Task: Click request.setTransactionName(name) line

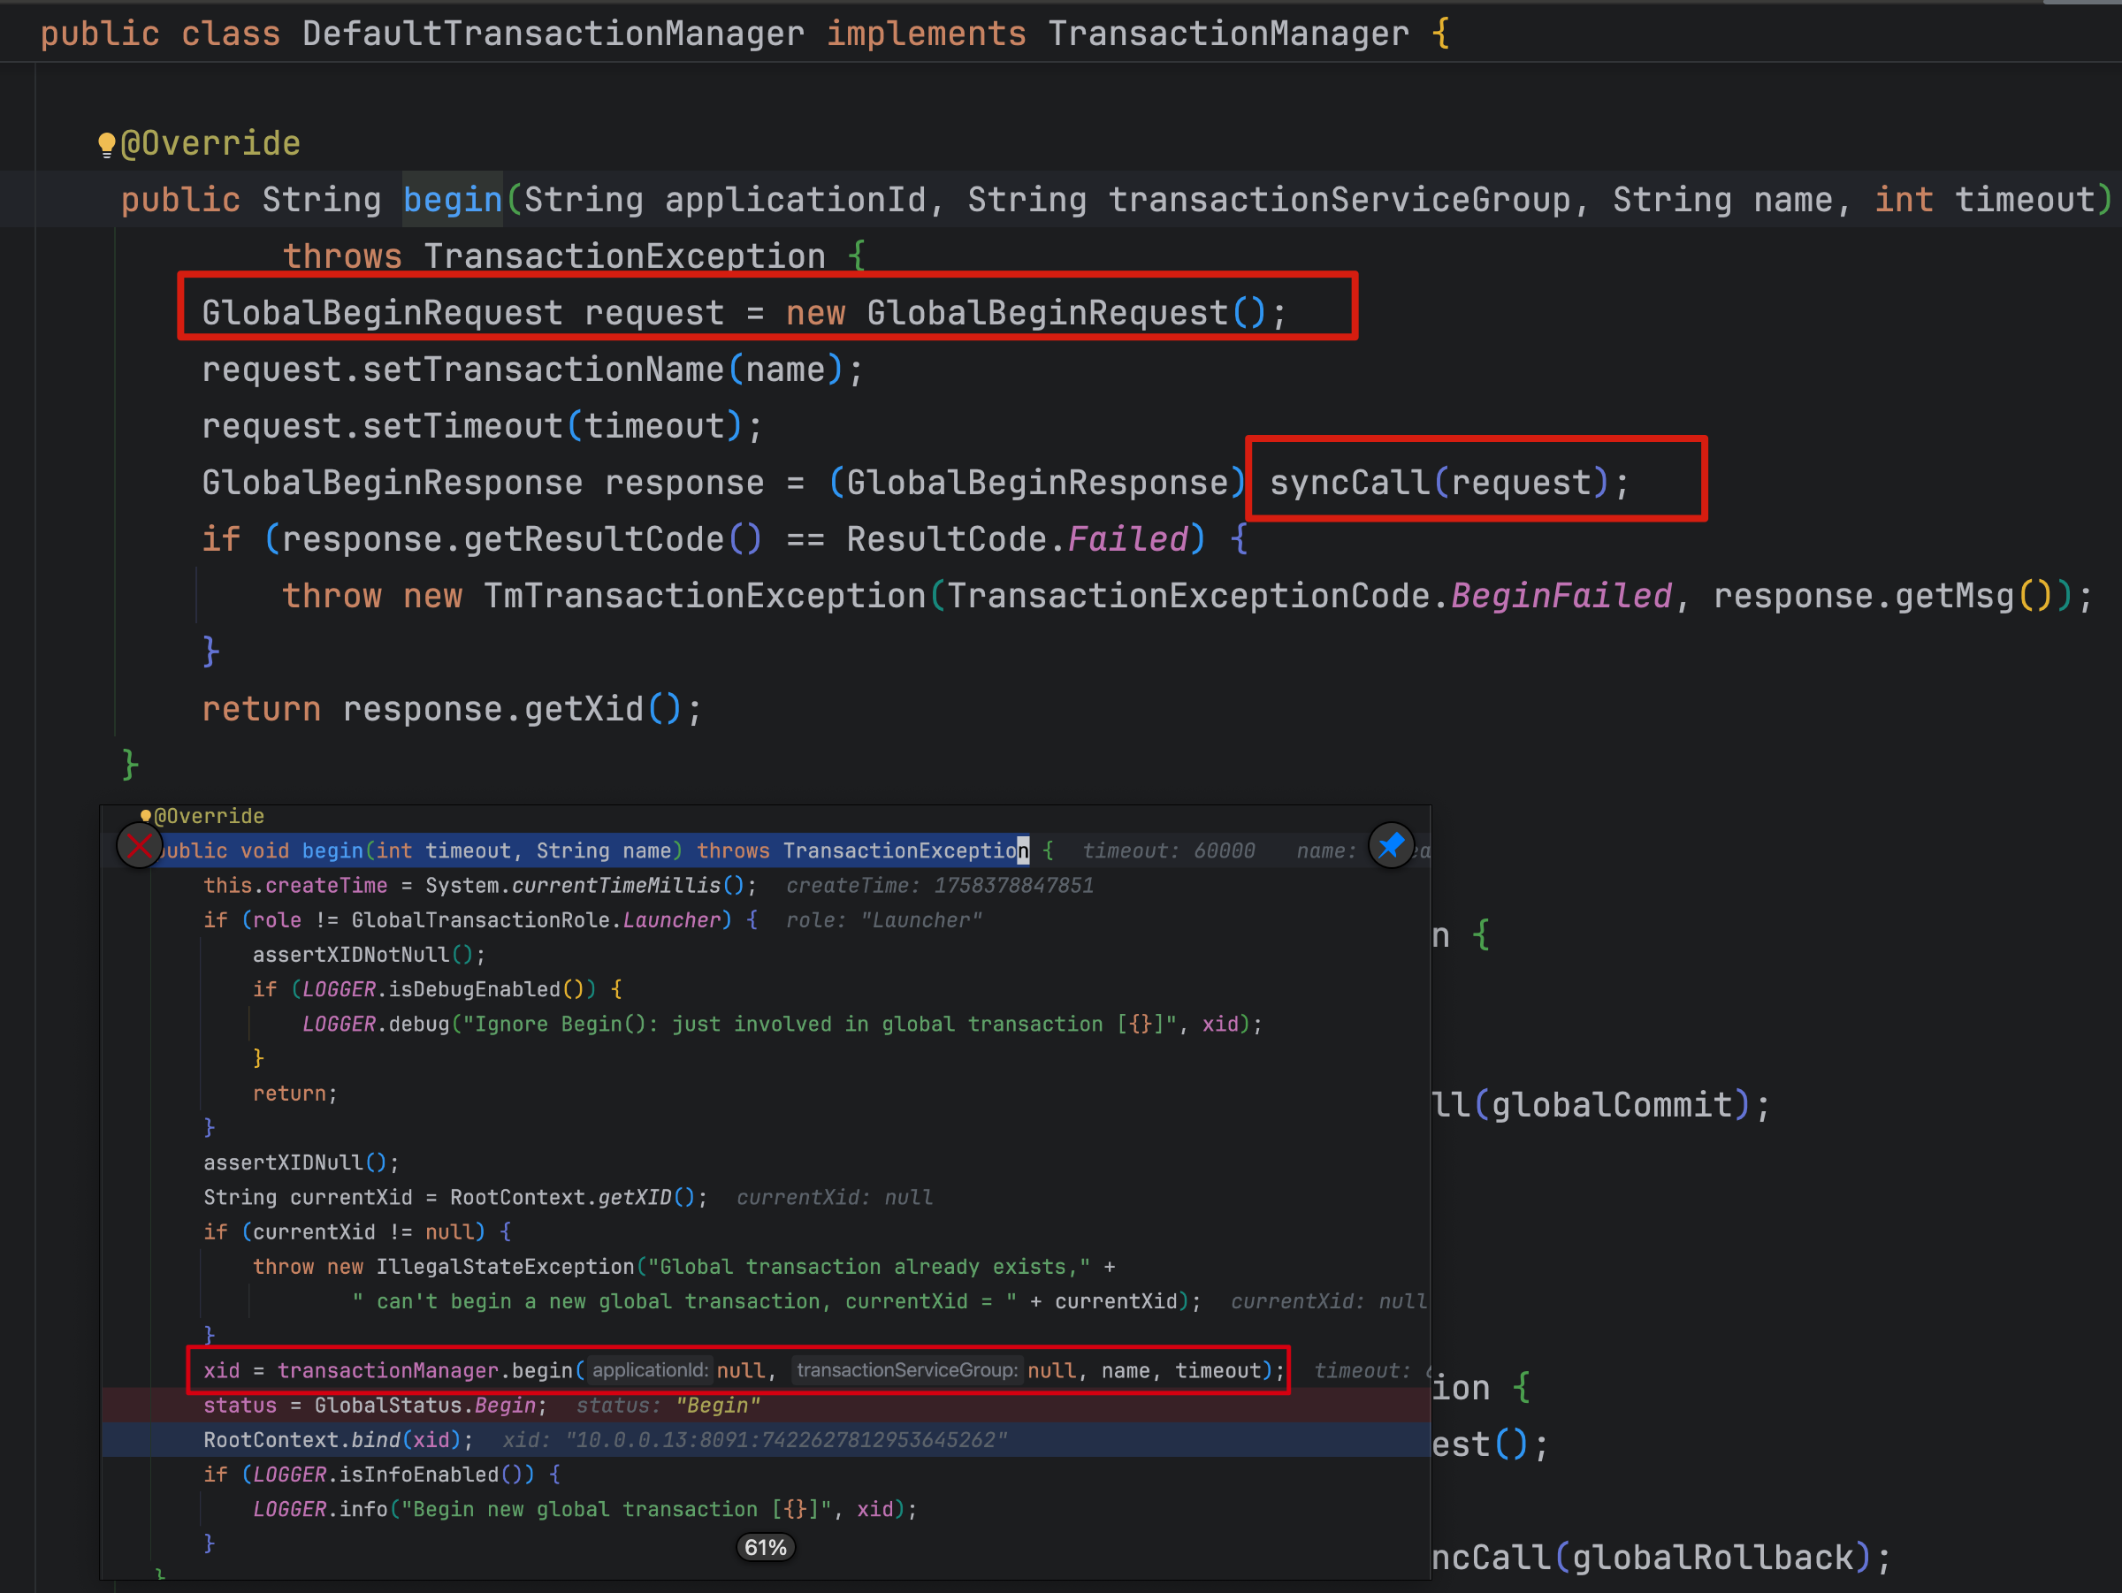Action: click(x=532, y=370)
